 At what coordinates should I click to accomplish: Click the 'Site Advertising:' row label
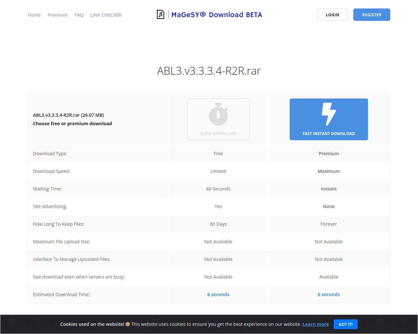(x=50, y=206)
